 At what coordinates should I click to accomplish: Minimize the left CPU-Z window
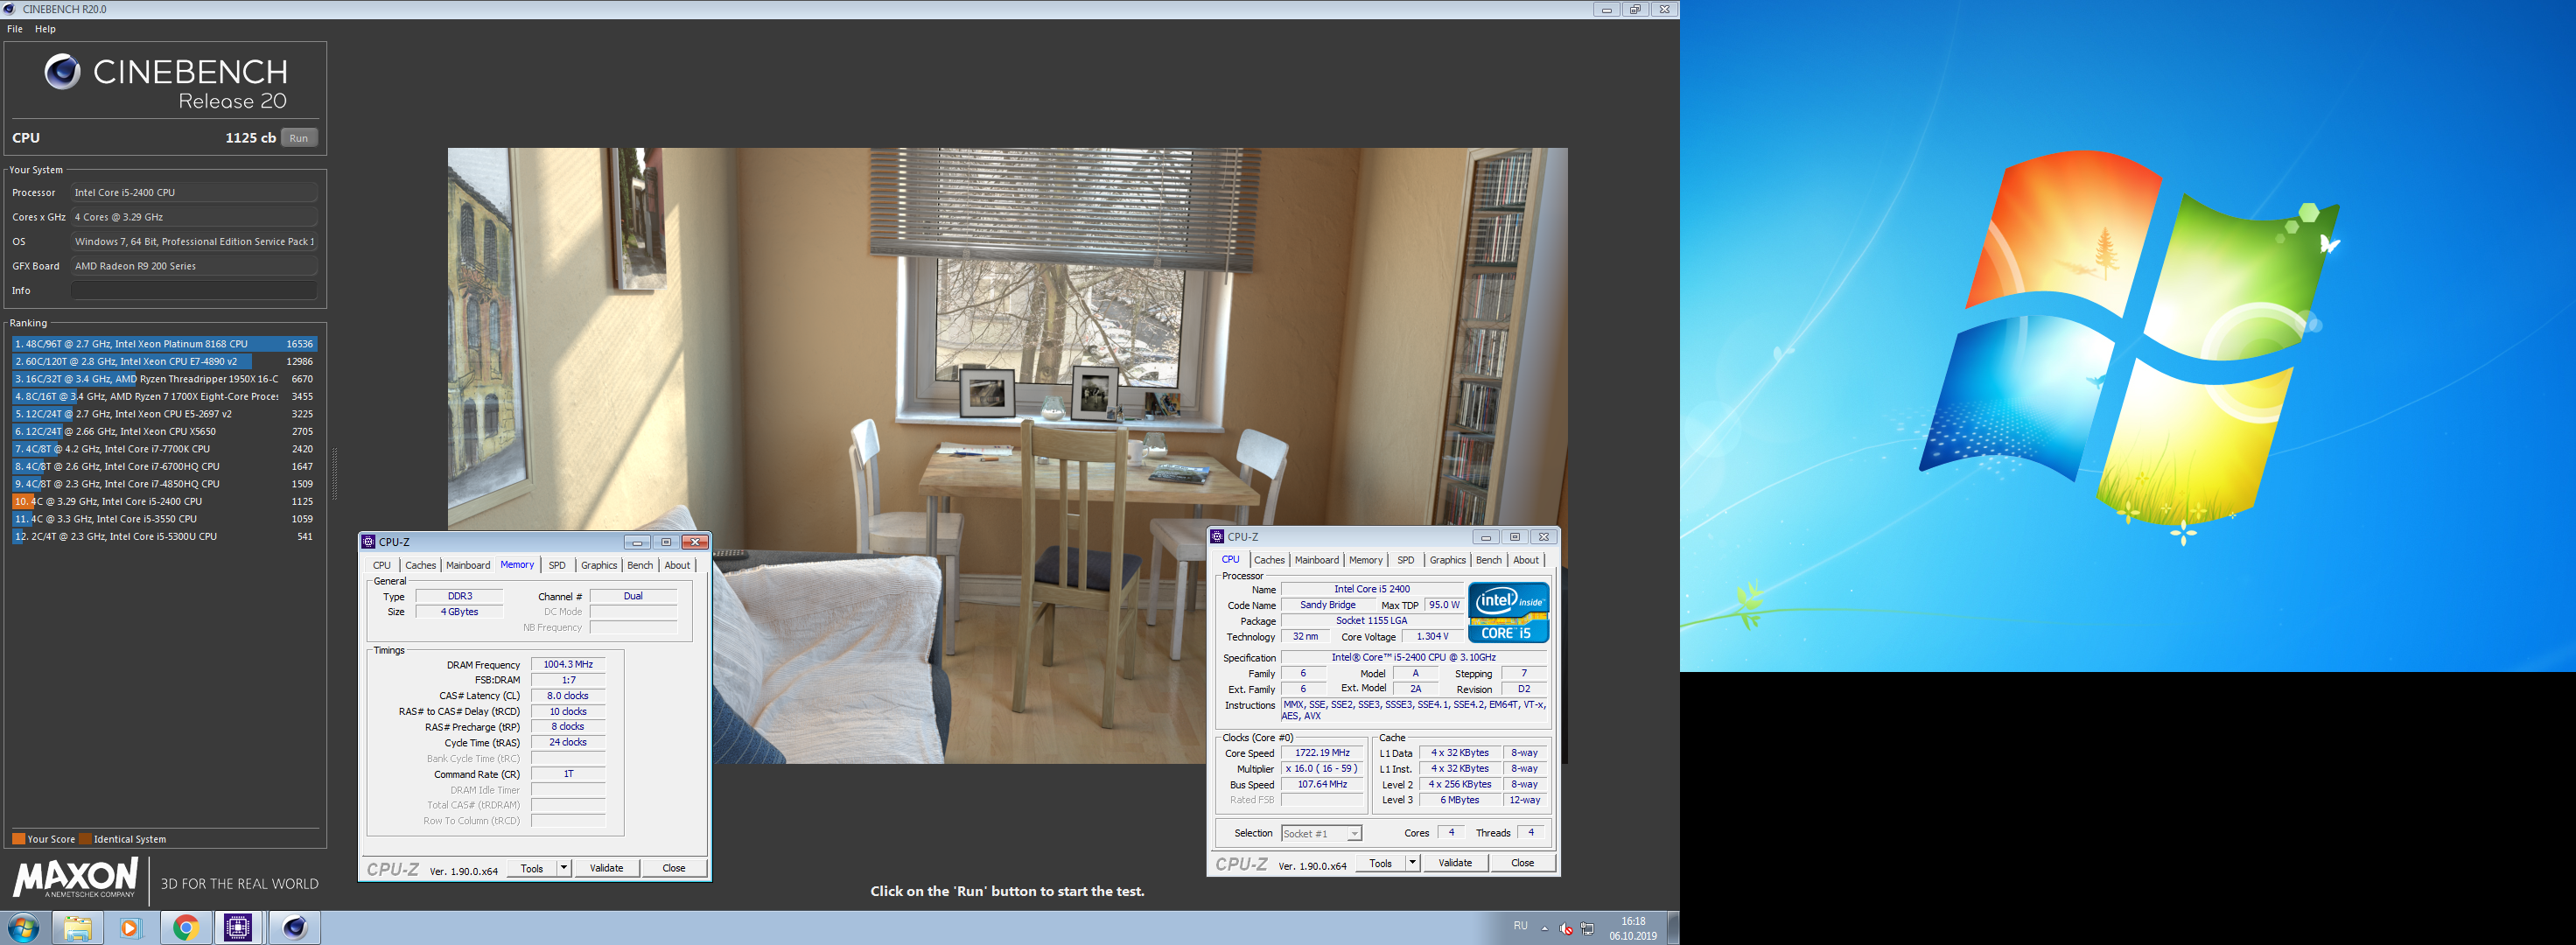637,542
